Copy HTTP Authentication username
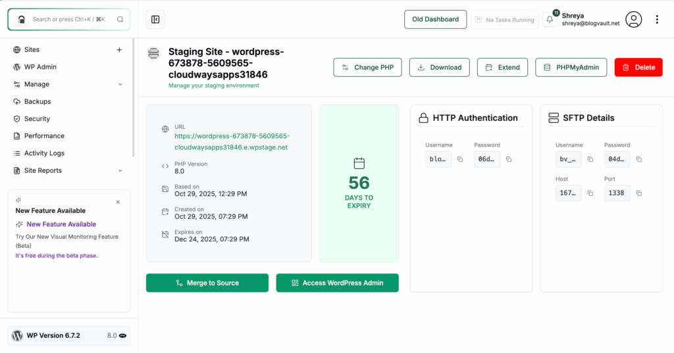674x353 pixels. coord(460,159)
